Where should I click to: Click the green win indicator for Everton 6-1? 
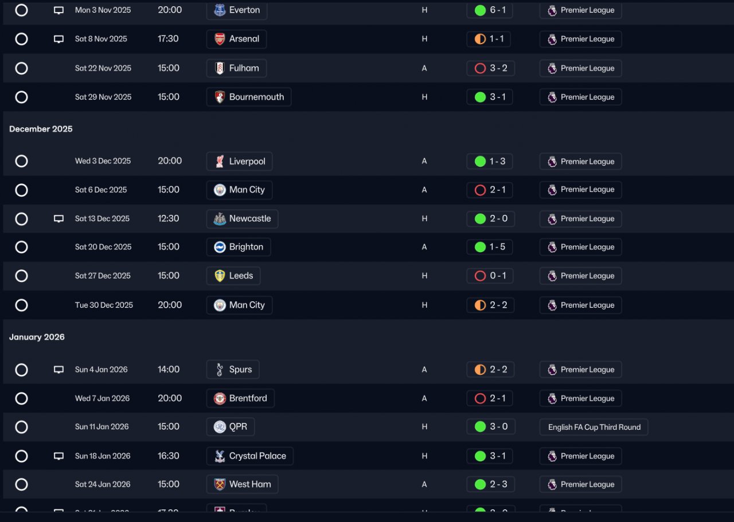481,10
